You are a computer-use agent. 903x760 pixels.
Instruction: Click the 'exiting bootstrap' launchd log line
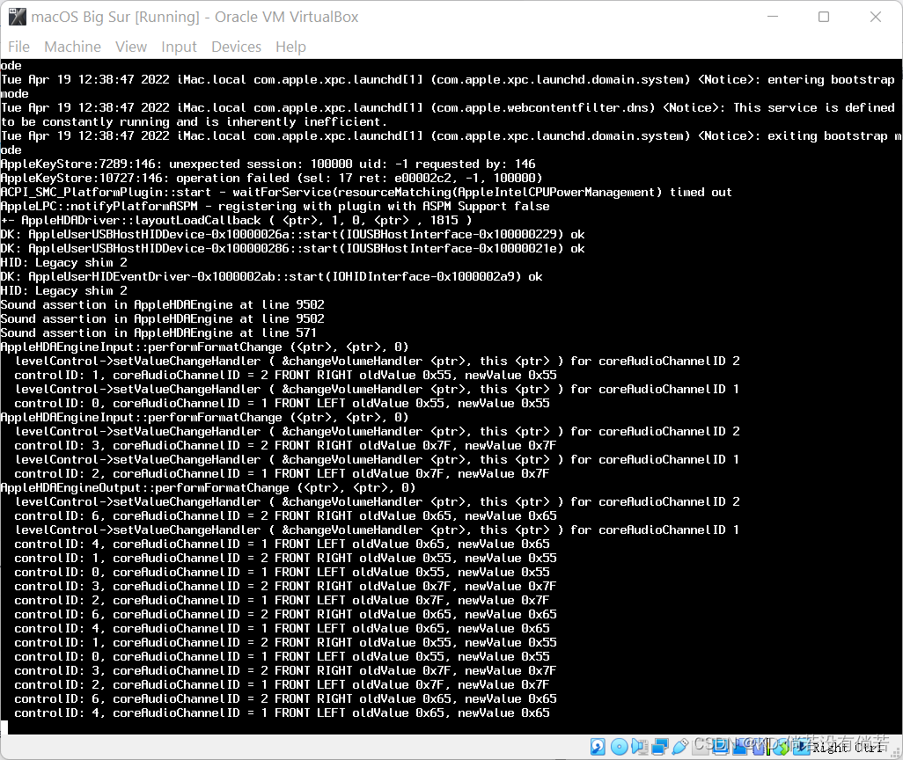451,135
